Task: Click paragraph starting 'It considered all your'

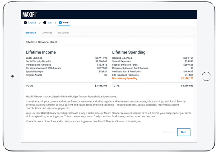Action: [x=106, y=105]
